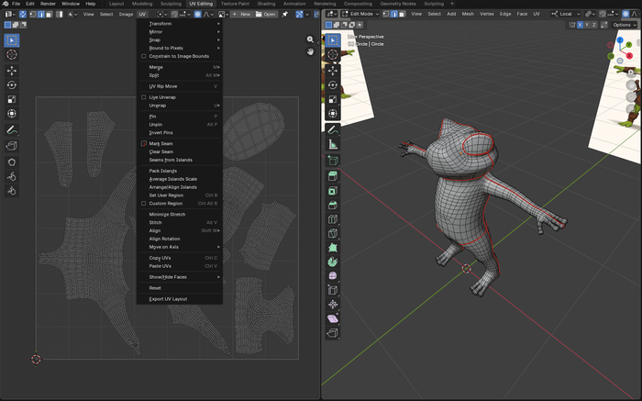Viewport: 642px width, 401px height.
Task: Choose the Grab sculpt tool in UV editor
Action: pos(12,162)
